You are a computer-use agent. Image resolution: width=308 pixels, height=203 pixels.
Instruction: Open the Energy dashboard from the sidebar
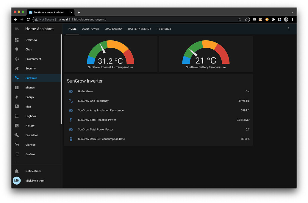[17, 97]
